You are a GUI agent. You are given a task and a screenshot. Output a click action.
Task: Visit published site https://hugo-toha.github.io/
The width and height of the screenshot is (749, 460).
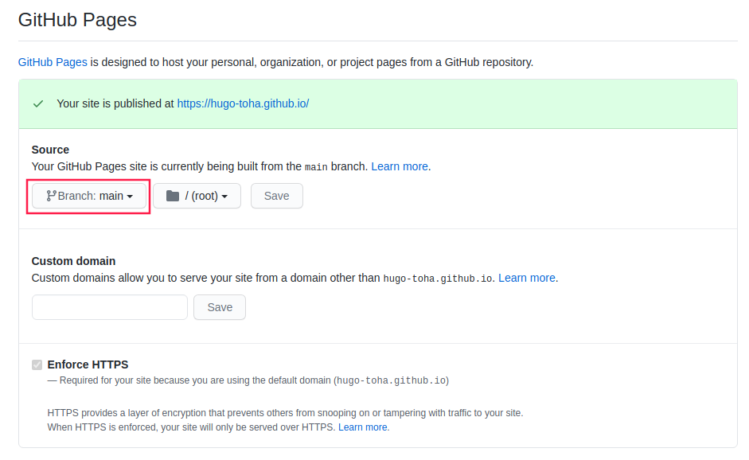[x=243, y=103]
